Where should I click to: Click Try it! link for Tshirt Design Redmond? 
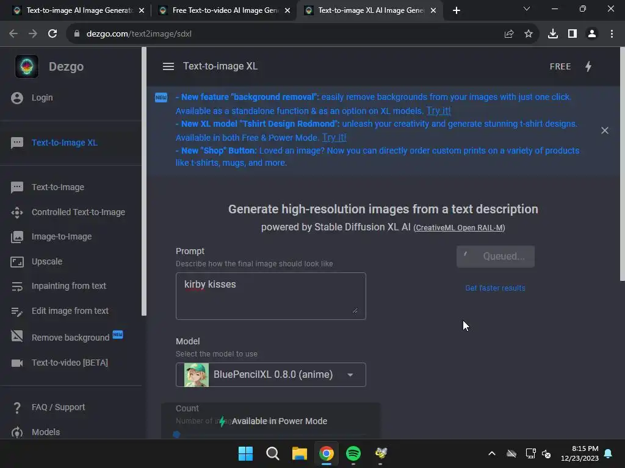334,138
